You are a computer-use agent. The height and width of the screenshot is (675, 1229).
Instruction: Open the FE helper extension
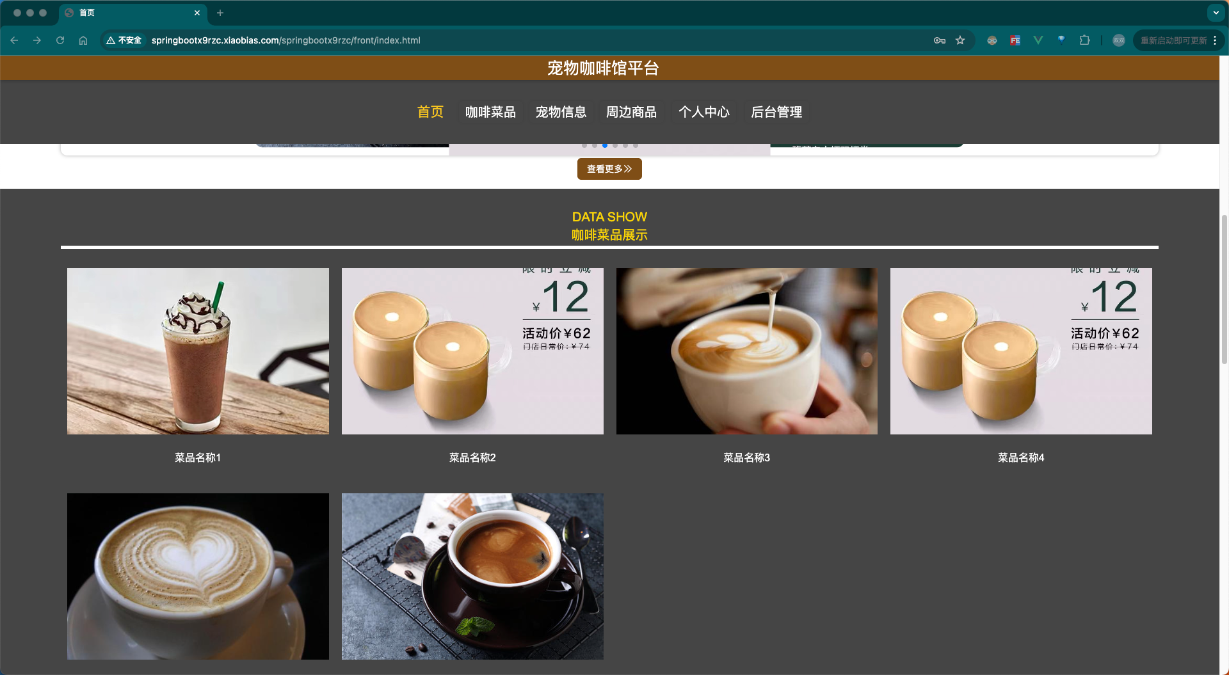tap(1015, 40)
